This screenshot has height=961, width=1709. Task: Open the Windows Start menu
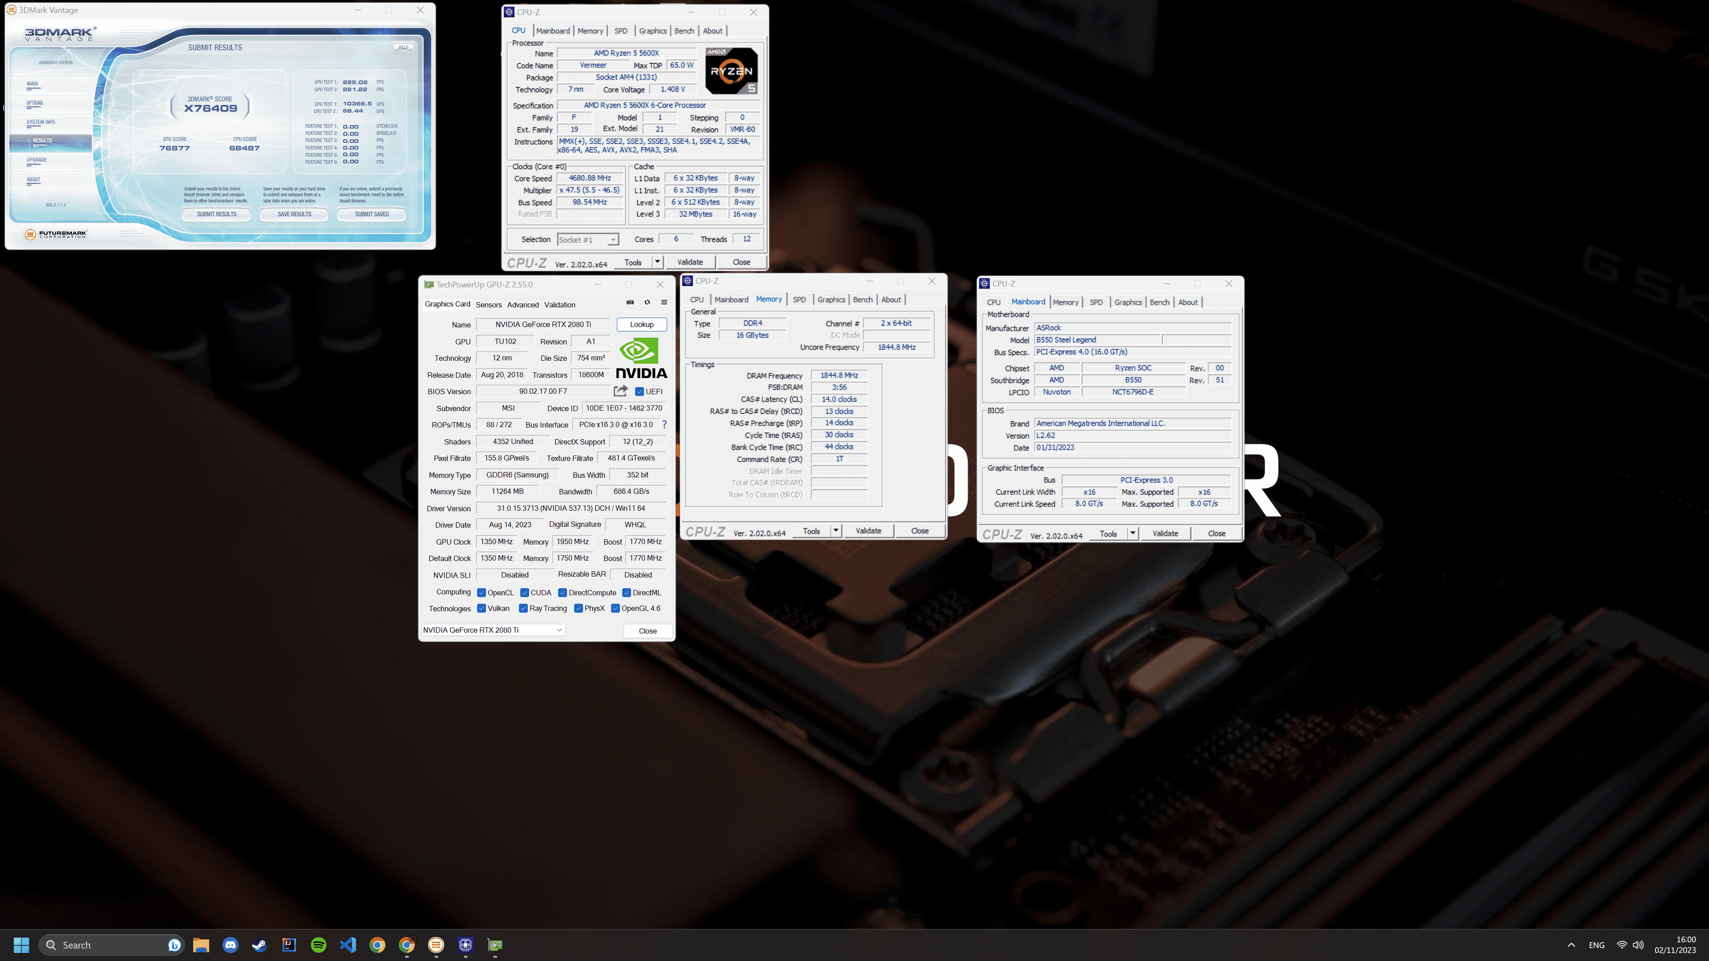click(21, 945)
